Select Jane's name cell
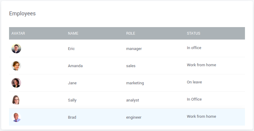 (72, 83)
